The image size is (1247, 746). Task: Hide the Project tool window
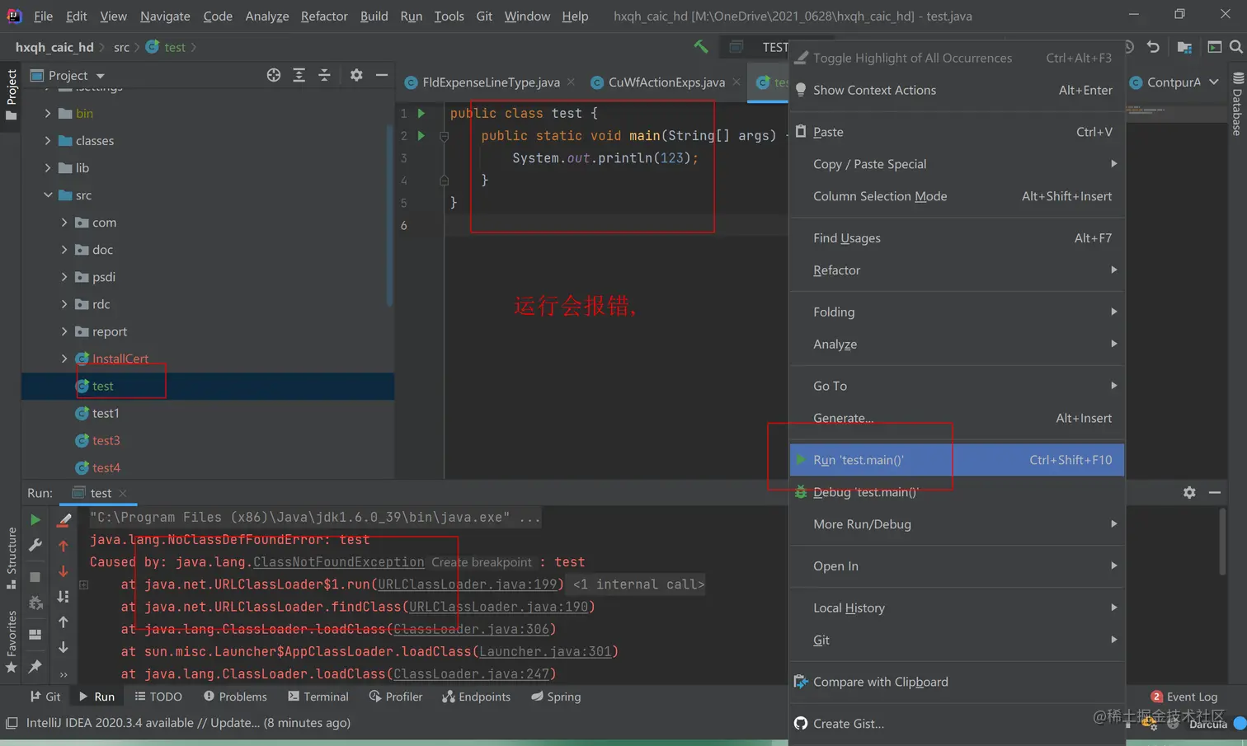coord(382,75)
